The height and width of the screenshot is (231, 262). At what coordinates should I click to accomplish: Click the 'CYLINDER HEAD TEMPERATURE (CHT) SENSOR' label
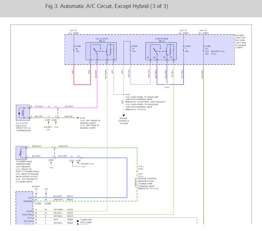tap(24, 164)
